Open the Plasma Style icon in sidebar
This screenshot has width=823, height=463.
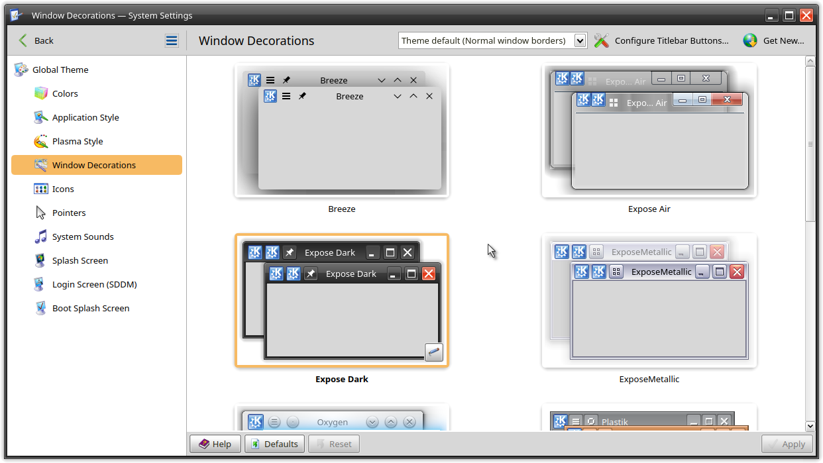41,141
